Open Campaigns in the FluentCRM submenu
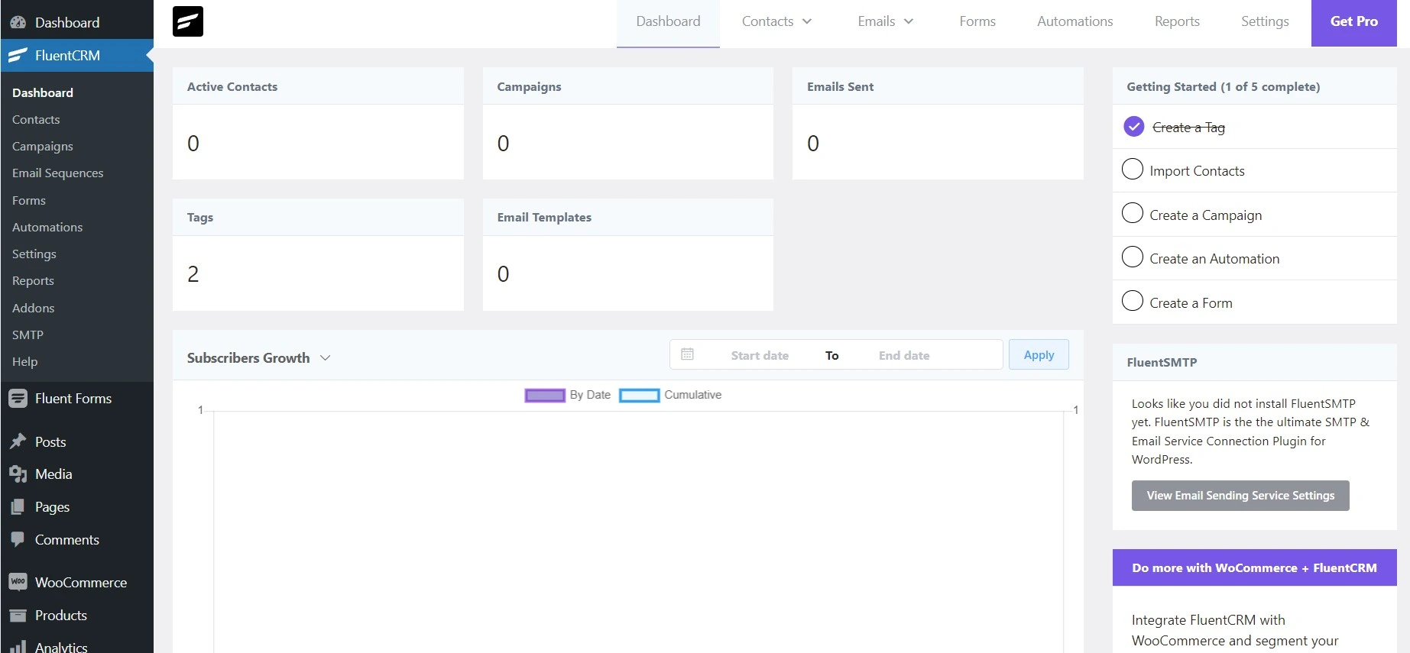The height and width of the screenshot is (653, 1410). click(43, 146)
